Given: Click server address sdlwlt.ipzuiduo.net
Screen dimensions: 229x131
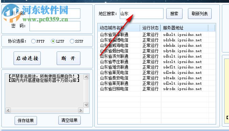Looking at the screenshot, I should pyautogui.click(x=183, y=83).
